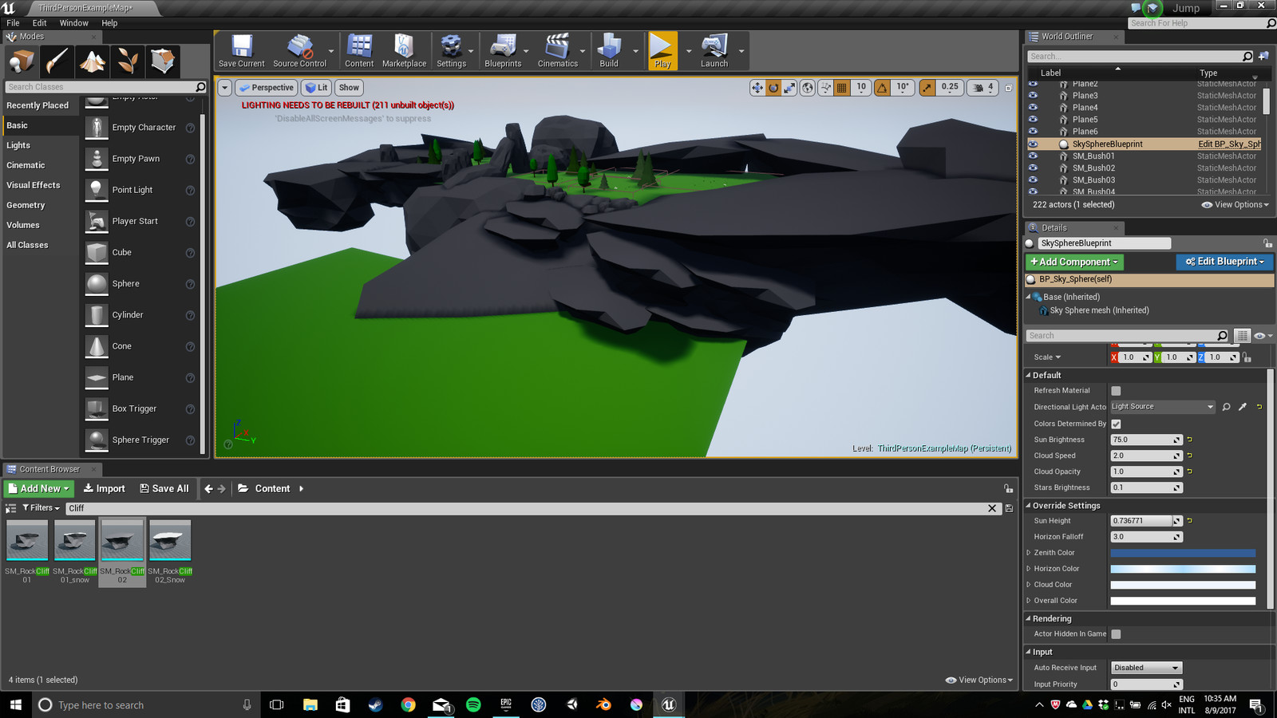Click Save All button

[x=164, y=488]
